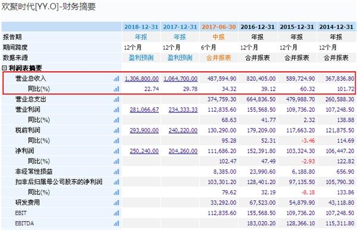
Task: Open the 240,220.00 pre-tax profit link
Action: point(183,130)
